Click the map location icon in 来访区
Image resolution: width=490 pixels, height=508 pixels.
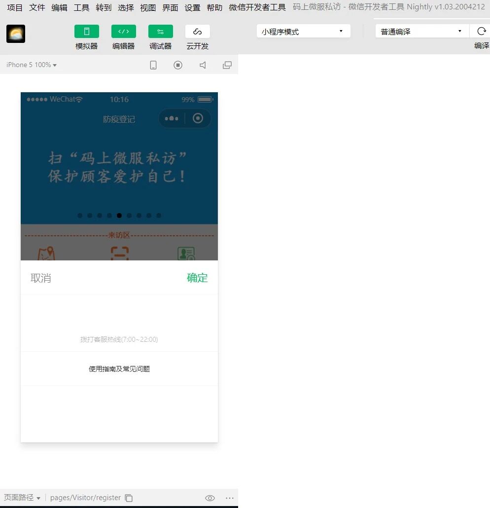pos(46,254)
